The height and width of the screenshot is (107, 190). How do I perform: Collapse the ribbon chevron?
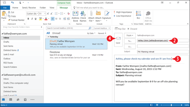(x=188, y=24)
